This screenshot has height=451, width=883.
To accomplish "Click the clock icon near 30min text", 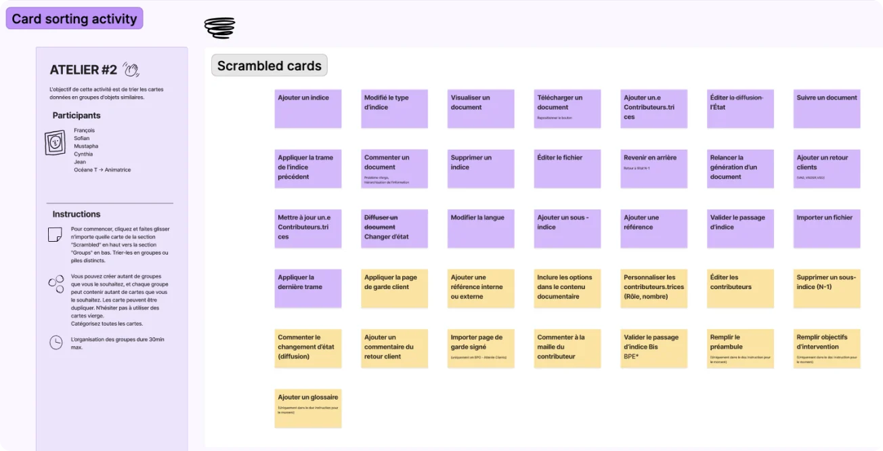I will (x=56, y=343).
